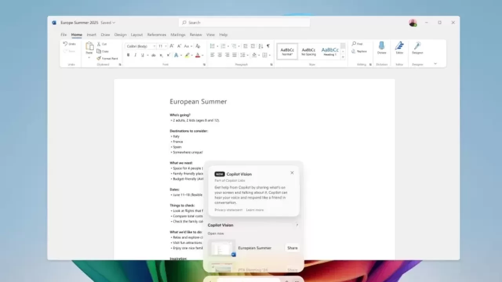
Task: Open the Layout ribbon tab
Action: (137, 34)
